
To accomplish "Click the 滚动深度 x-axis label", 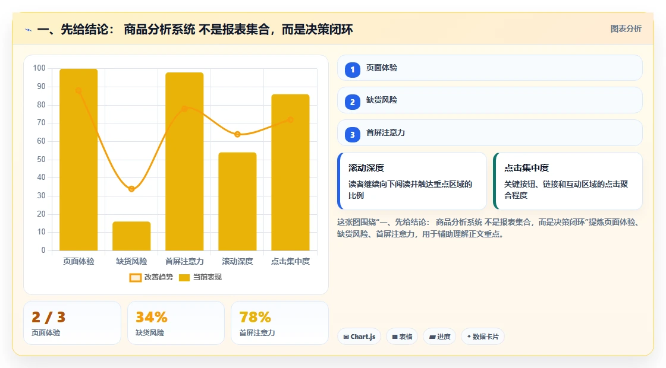I will click(x=237, y=261).
